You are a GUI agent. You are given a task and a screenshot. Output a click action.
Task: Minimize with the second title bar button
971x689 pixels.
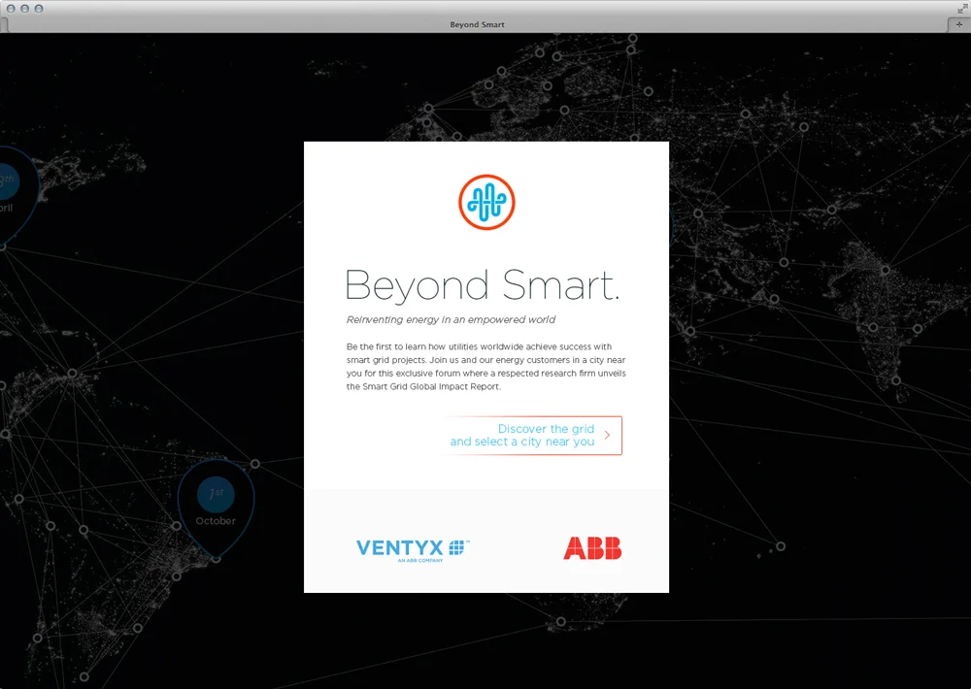[x=25, y=9]
